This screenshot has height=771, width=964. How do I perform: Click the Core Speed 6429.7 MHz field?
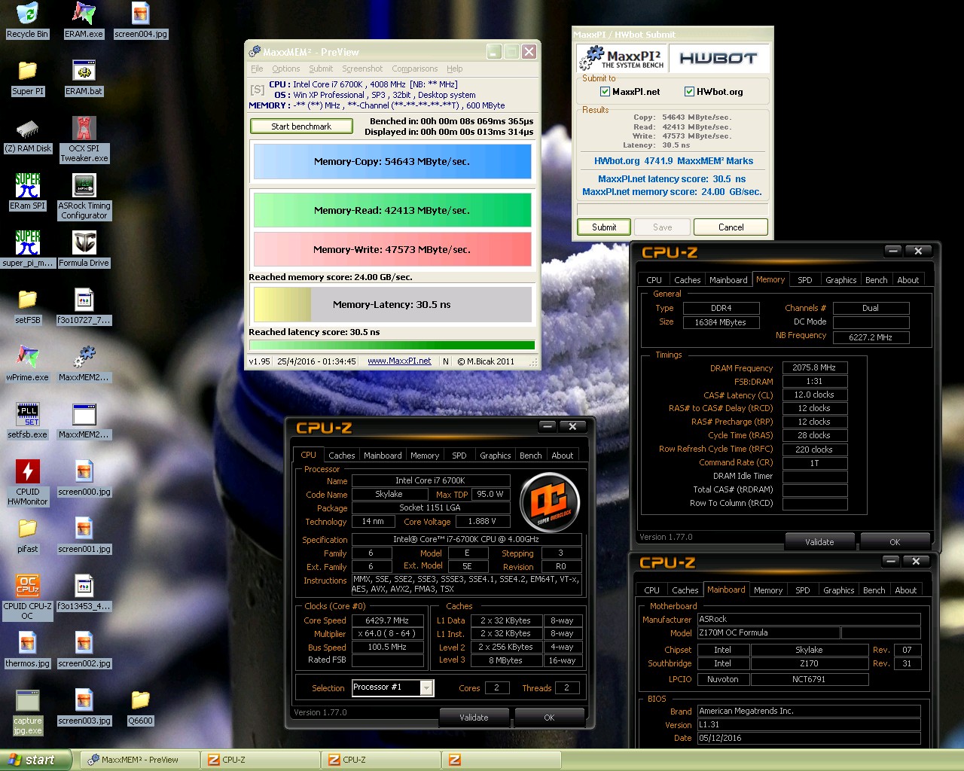pyautogui.click(x=387, y=621)
